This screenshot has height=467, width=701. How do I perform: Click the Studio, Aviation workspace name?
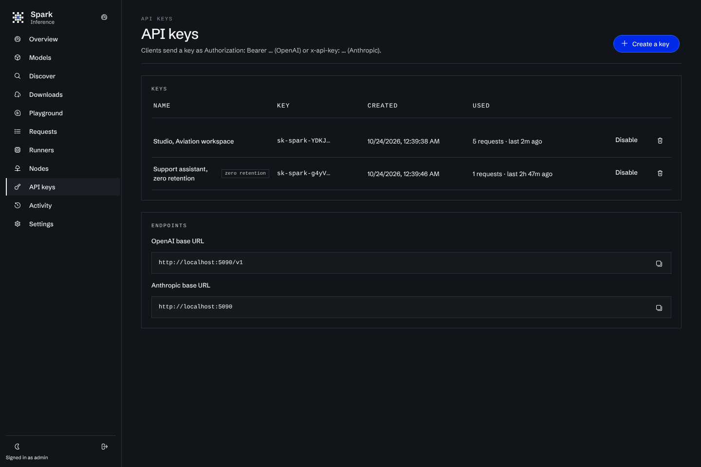click(193, 141)
